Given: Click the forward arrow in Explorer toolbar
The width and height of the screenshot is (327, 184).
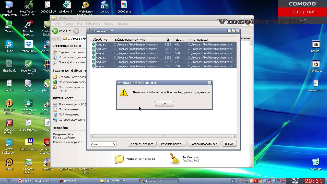Looking at the screenshot, I should [x=76, y=31].
